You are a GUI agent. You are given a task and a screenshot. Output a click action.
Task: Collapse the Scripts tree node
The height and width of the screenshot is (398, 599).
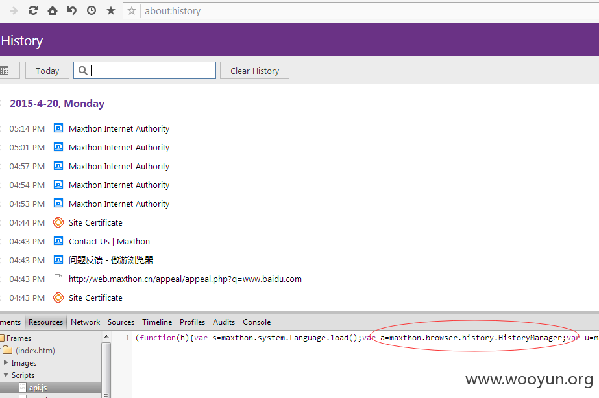point(6,375)
